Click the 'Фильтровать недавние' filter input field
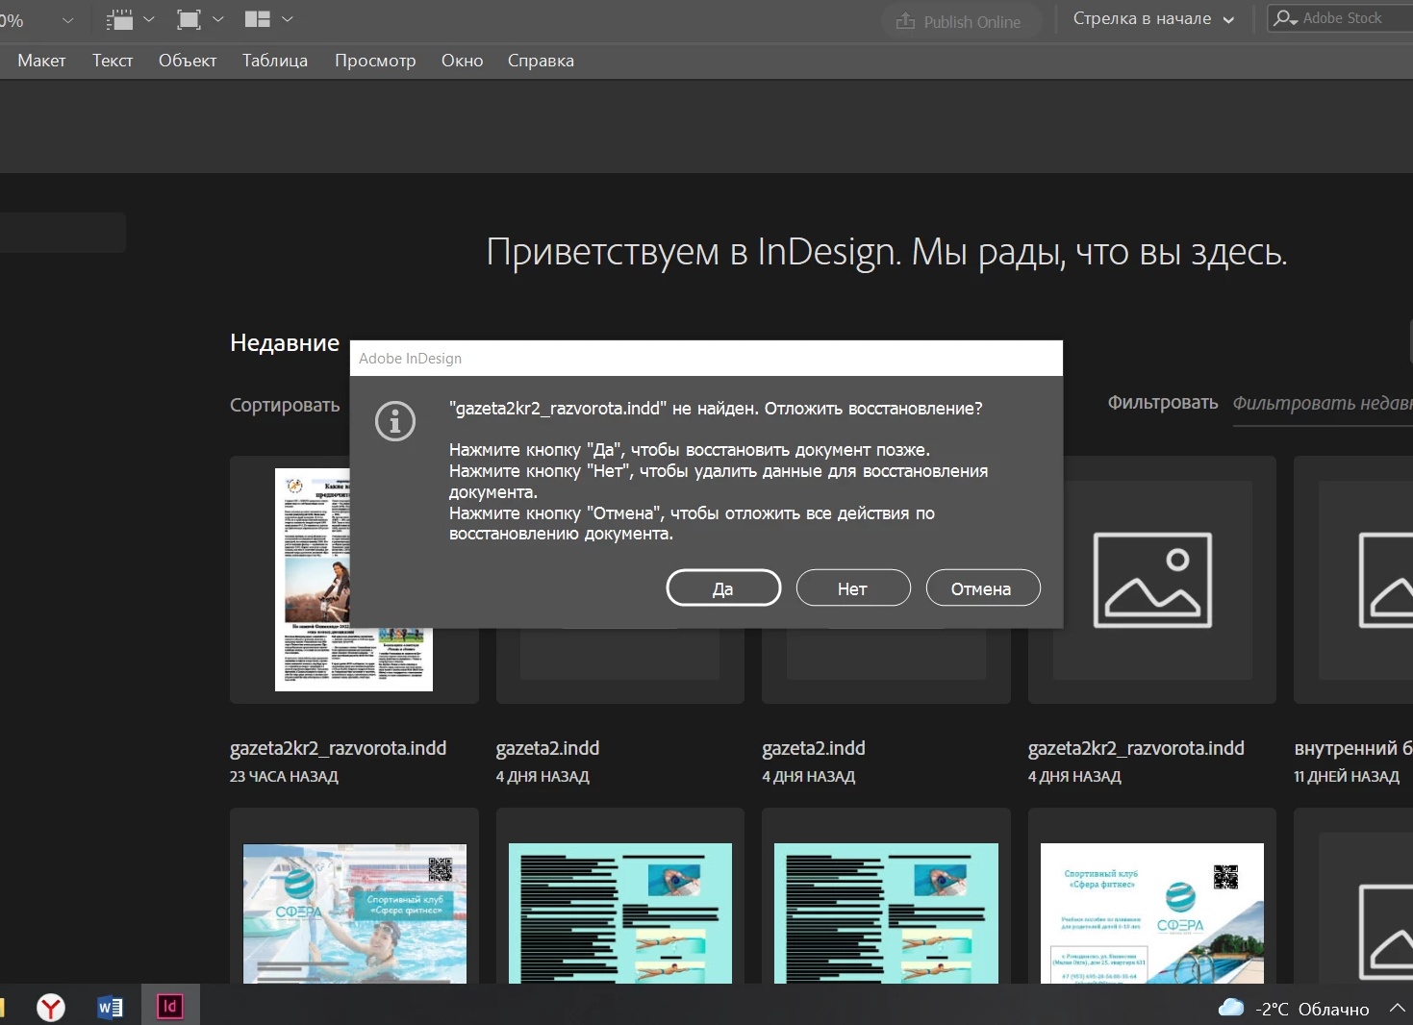This screenshot has height=1025, width=1413. coord(1323,404)
